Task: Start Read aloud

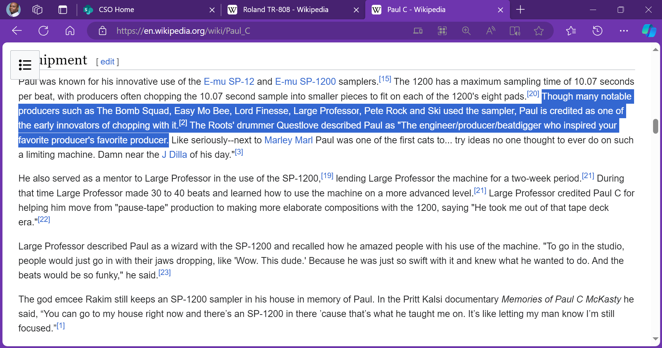Action: pos(490,31)
